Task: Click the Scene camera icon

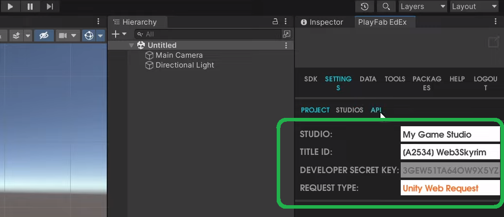Action: click(x=63, y=36)
